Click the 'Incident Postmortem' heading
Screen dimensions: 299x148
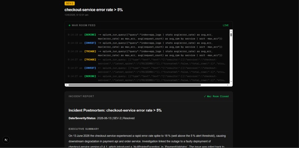click(115, 110)
